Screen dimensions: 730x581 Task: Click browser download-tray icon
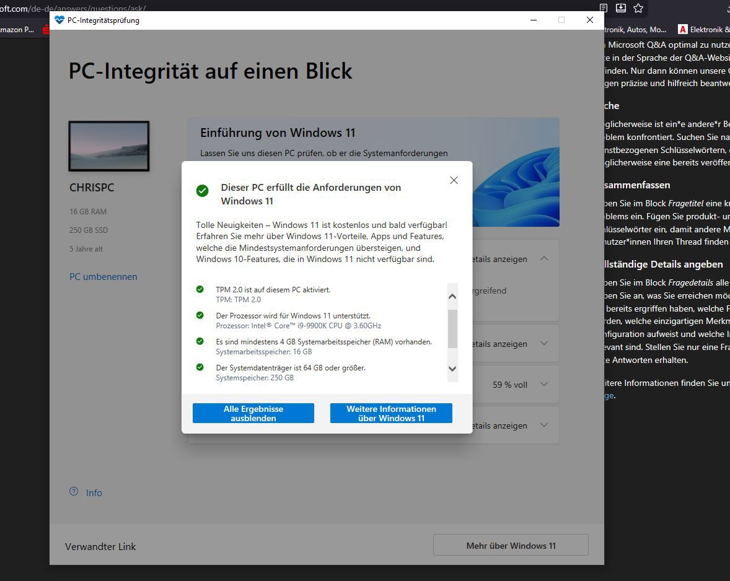pos(620,8)
